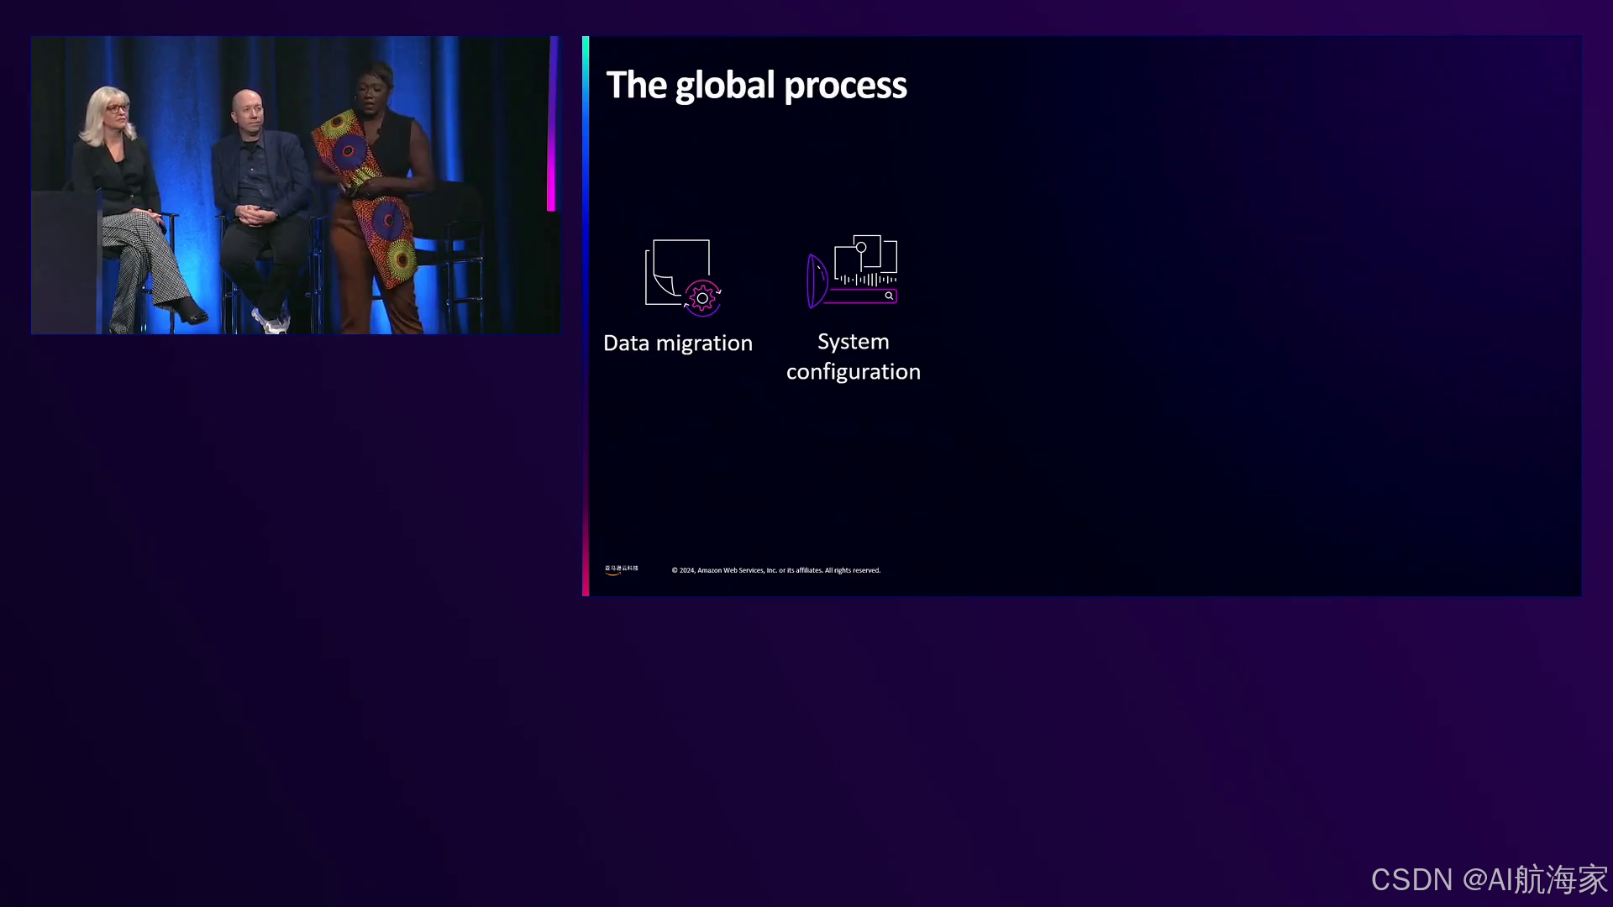Viewport: 1613px width, 907px height.
Task: Click the speaker panel video thumbnail
Action: click(x=294, y=185)
